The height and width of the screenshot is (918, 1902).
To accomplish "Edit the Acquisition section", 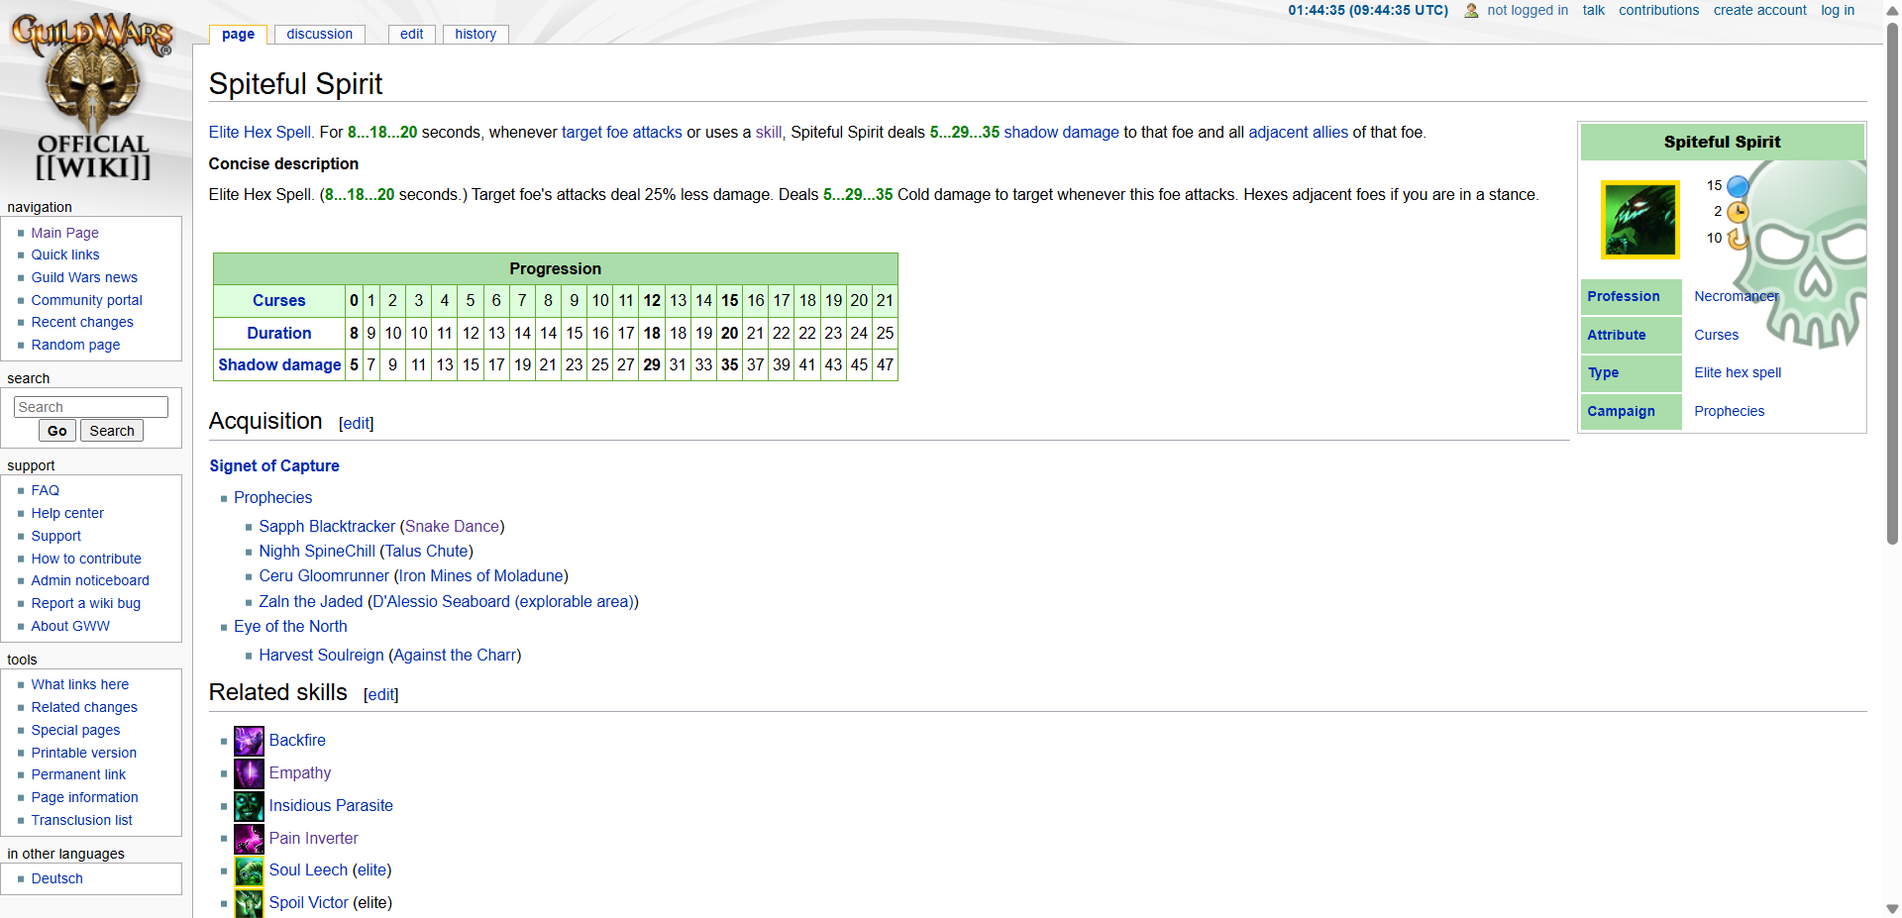I will [x=357, y=423].
